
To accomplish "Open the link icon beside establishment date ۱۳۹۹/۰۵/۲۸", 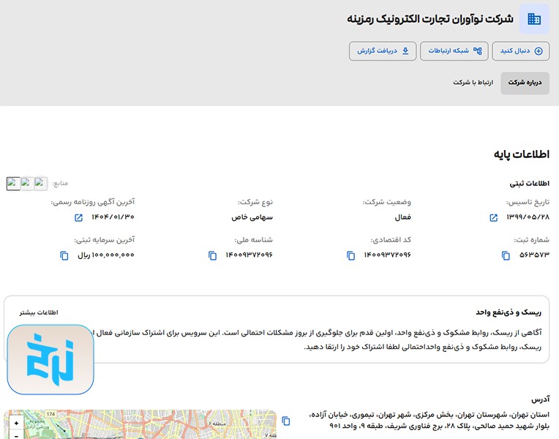I will point(493,218).
